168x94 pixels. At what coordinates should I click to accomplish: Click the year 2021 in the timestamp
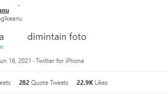click(25, 61)
